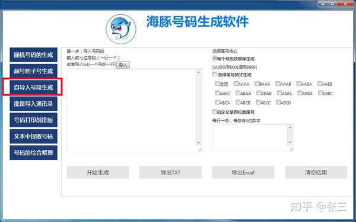Click down arrow of number segment scrollbar
The width and height of the screenshot is (356, 222).
pos(199,143)
